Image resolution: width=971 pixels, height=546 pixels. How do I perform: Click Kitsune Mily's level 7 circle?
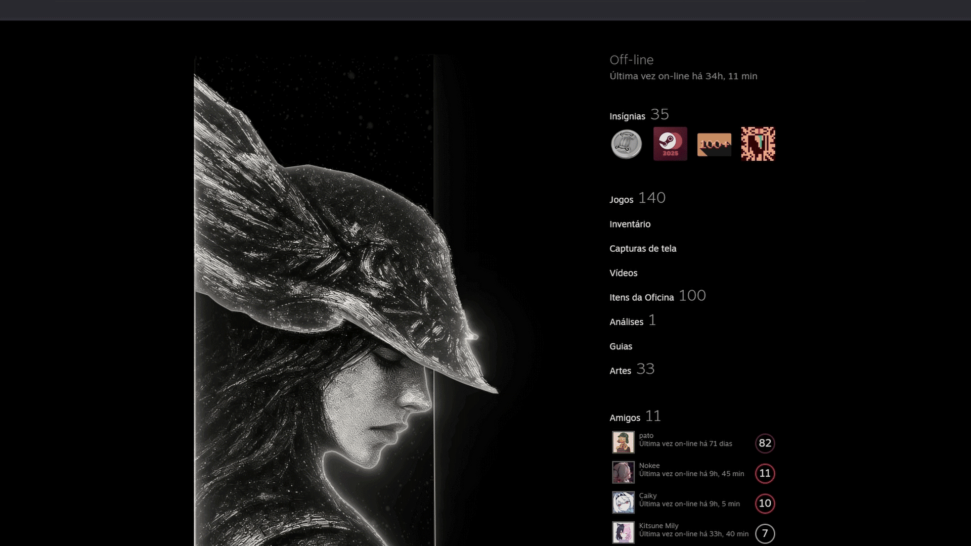click(765, 533)
